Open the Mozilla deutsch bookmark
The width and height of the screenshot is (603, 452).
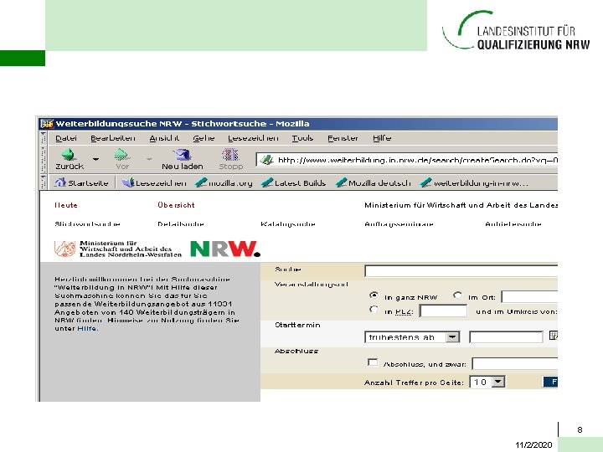coord(373,183)
